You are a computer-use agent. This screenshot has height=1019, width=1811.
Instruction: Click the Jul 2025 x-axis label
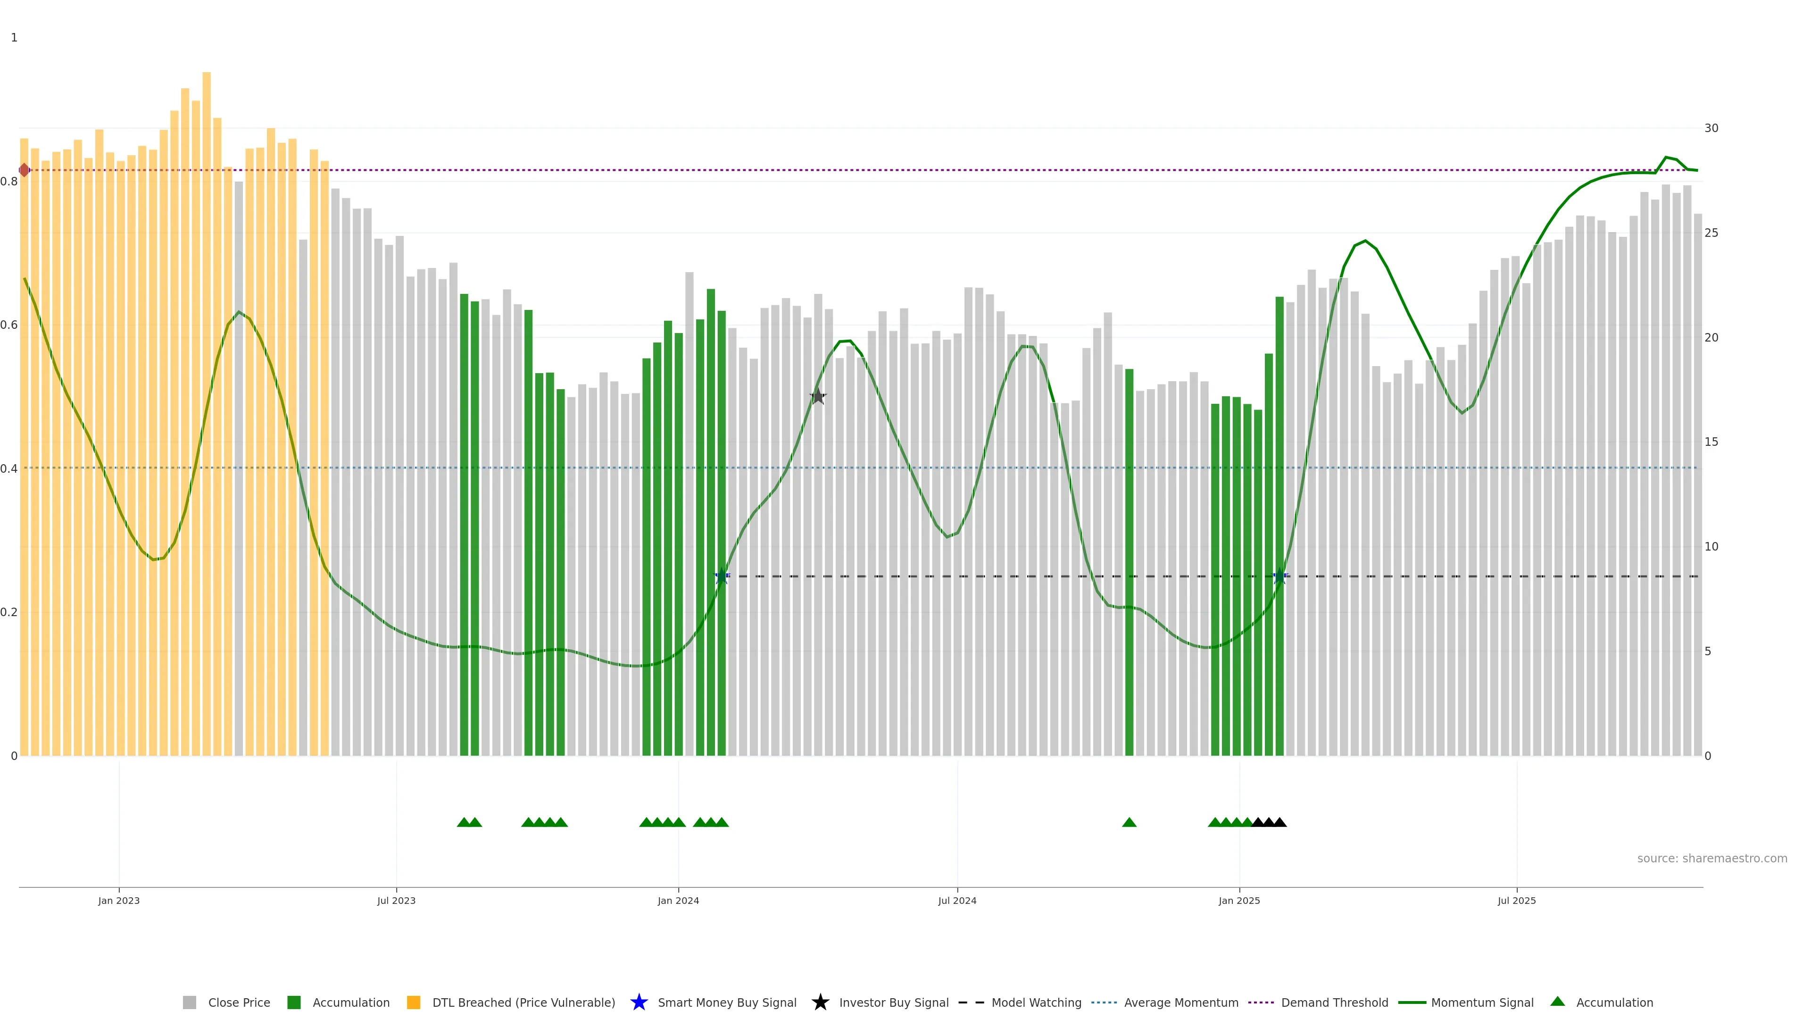pyautogui.click(x=1516, y=901)
